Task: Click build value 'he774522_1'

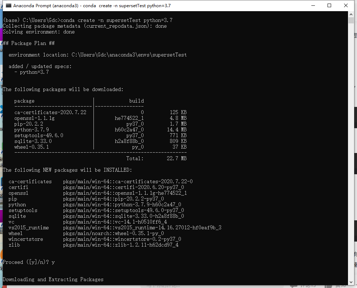Action: pos(129,118)
